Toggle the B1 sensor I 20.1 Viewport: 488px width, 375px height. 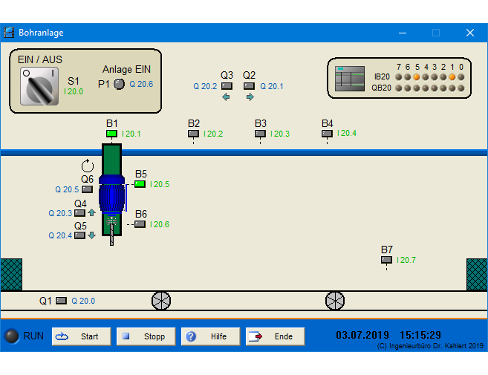111,134
